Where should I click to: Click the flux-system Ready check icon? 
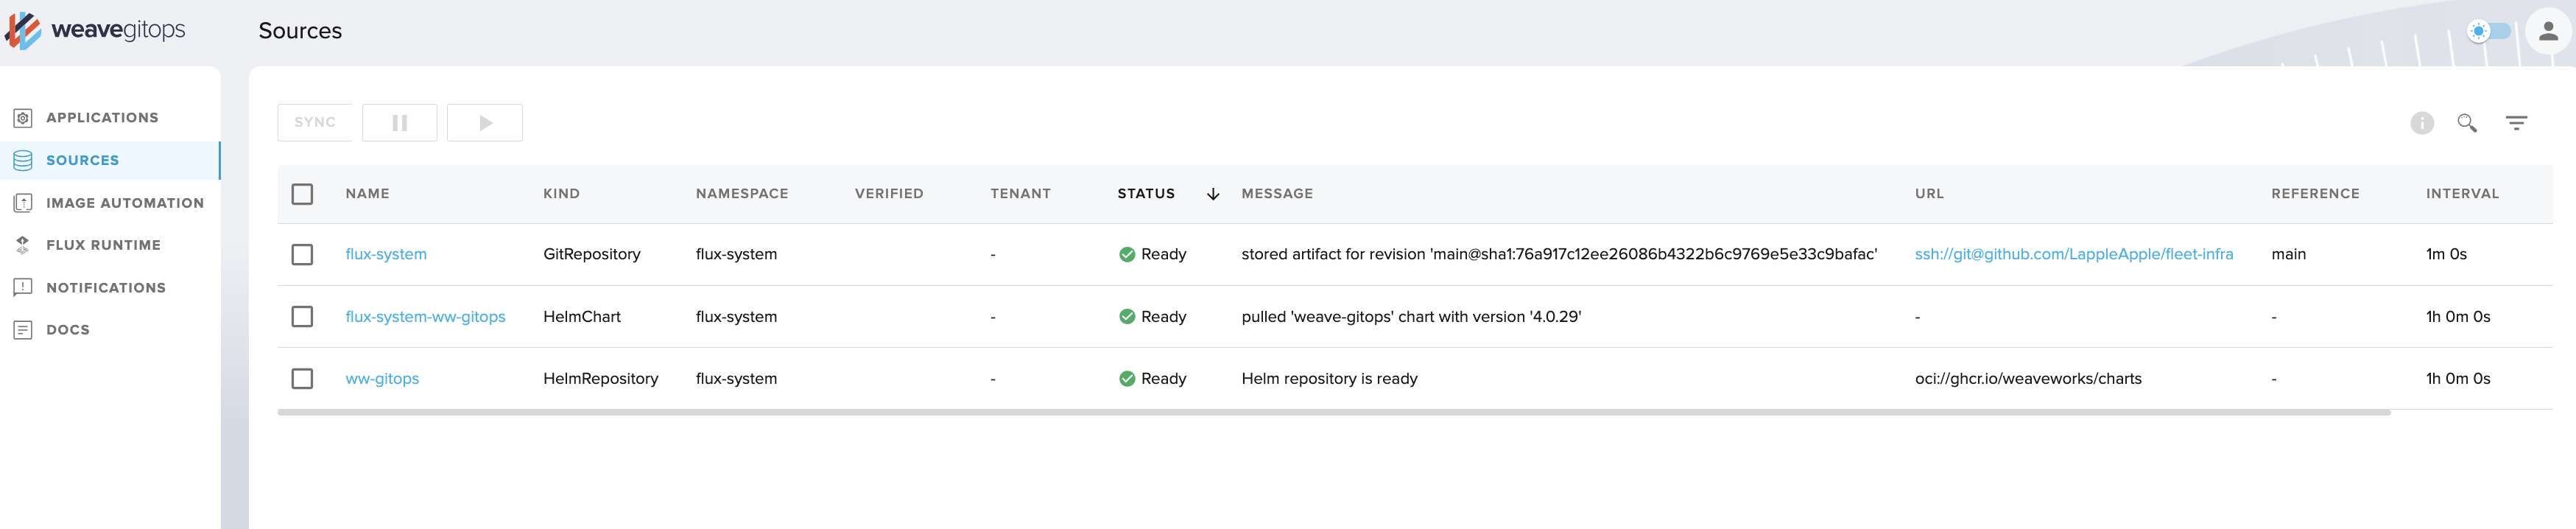coord(1127,255)
